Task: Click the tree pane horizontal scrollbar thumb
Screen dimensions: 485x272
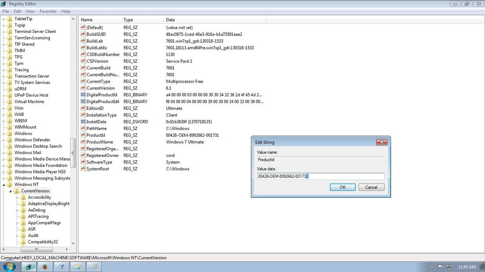Action: click(x=36, y=249)
